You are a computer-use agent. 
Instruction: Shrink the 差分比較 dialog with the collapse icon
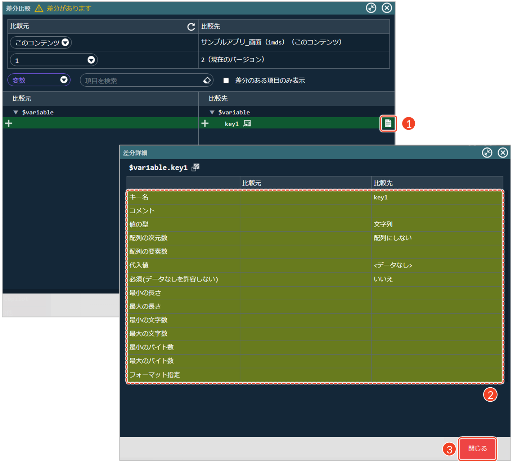coord(371,8)
